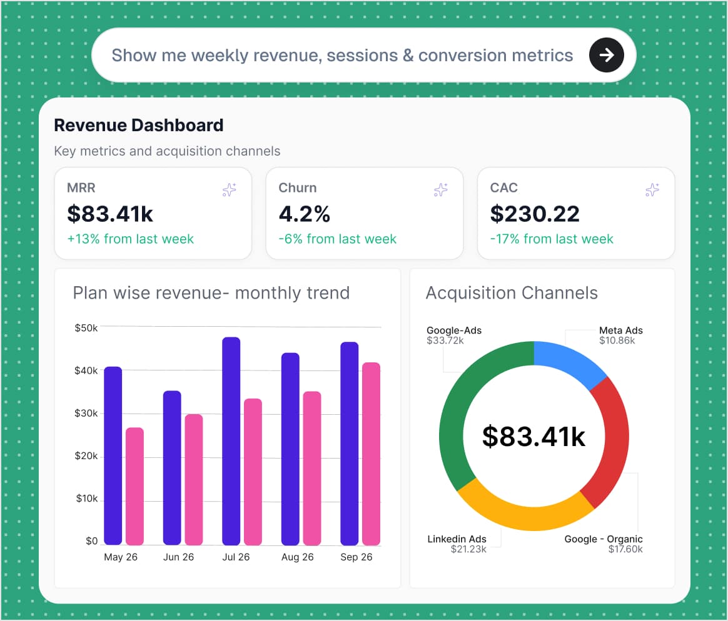Click the purple bar for Aug 26
Screen dimensions: 728x621
[x=290, y=449]
